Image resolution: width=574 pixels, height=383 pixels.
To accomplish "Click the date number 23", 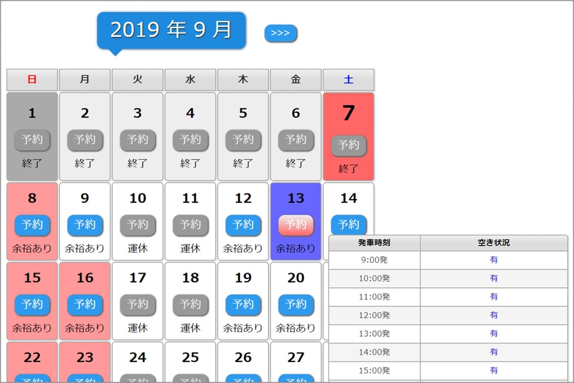I will click(x=85, y=357).
